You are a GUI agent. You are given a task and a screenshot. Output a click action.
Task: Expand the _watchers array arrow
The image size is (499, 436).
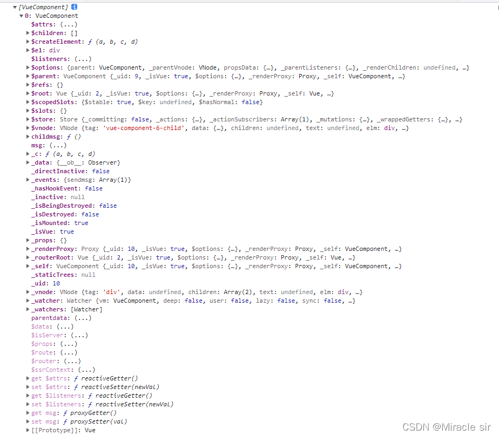pyautogui.click(x=28, y=309)
